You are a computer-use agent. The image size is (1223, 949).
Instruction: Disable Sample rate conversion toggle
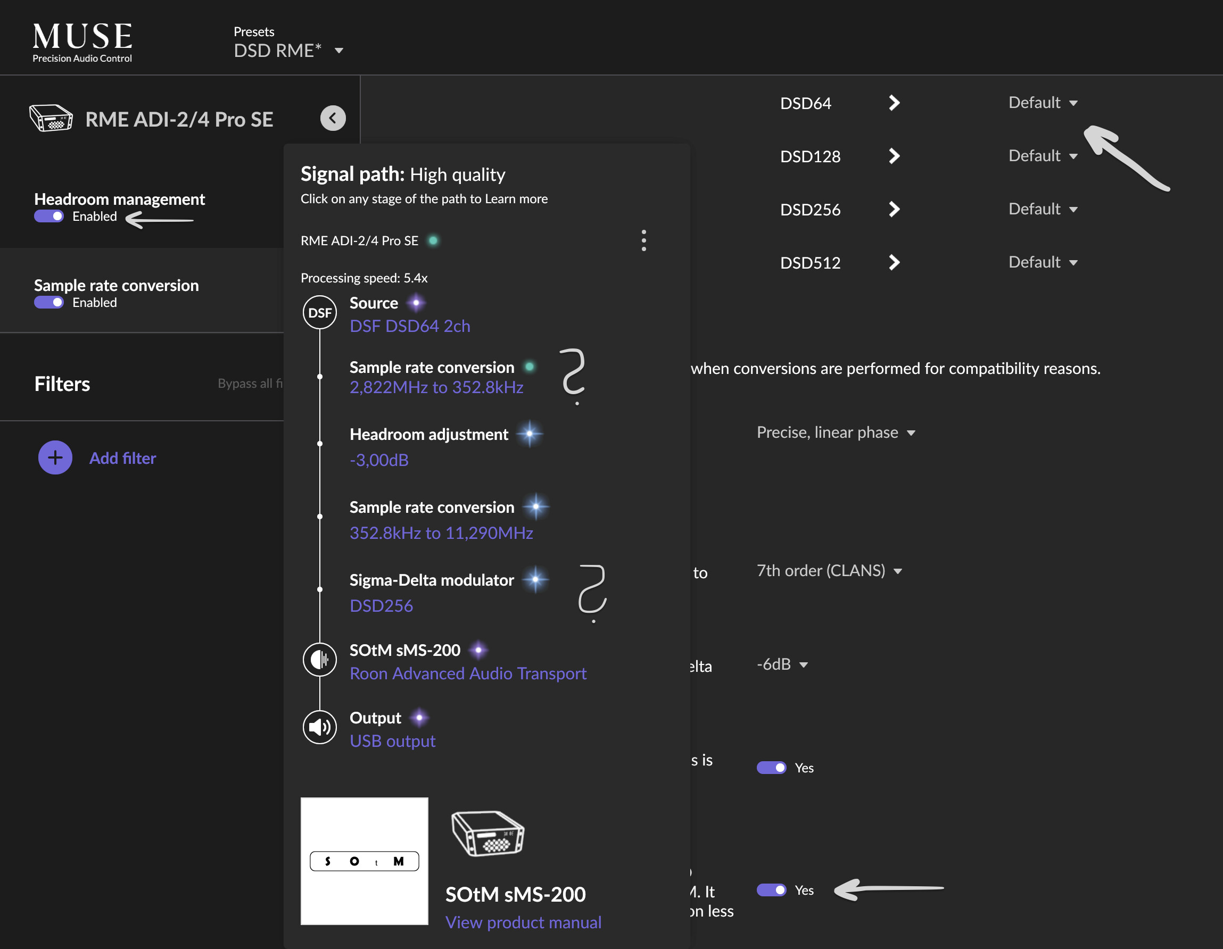[49, 302]
